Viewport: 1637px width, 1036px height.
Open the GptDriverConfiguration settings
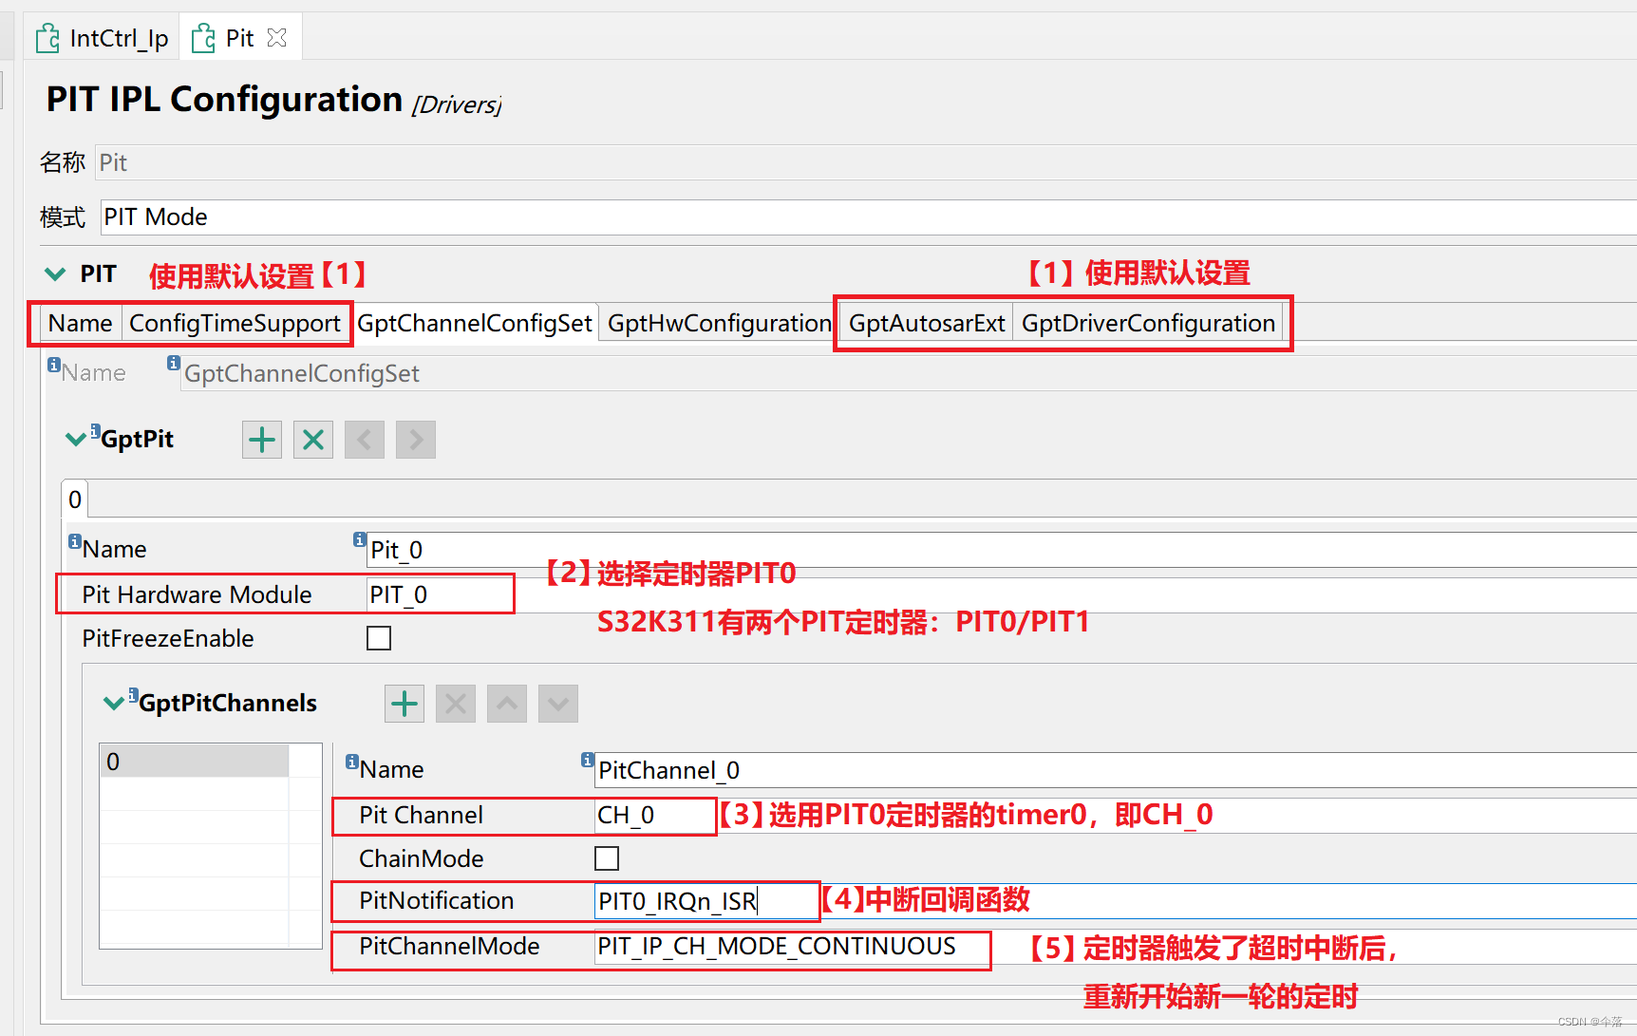coord(1148,323)
